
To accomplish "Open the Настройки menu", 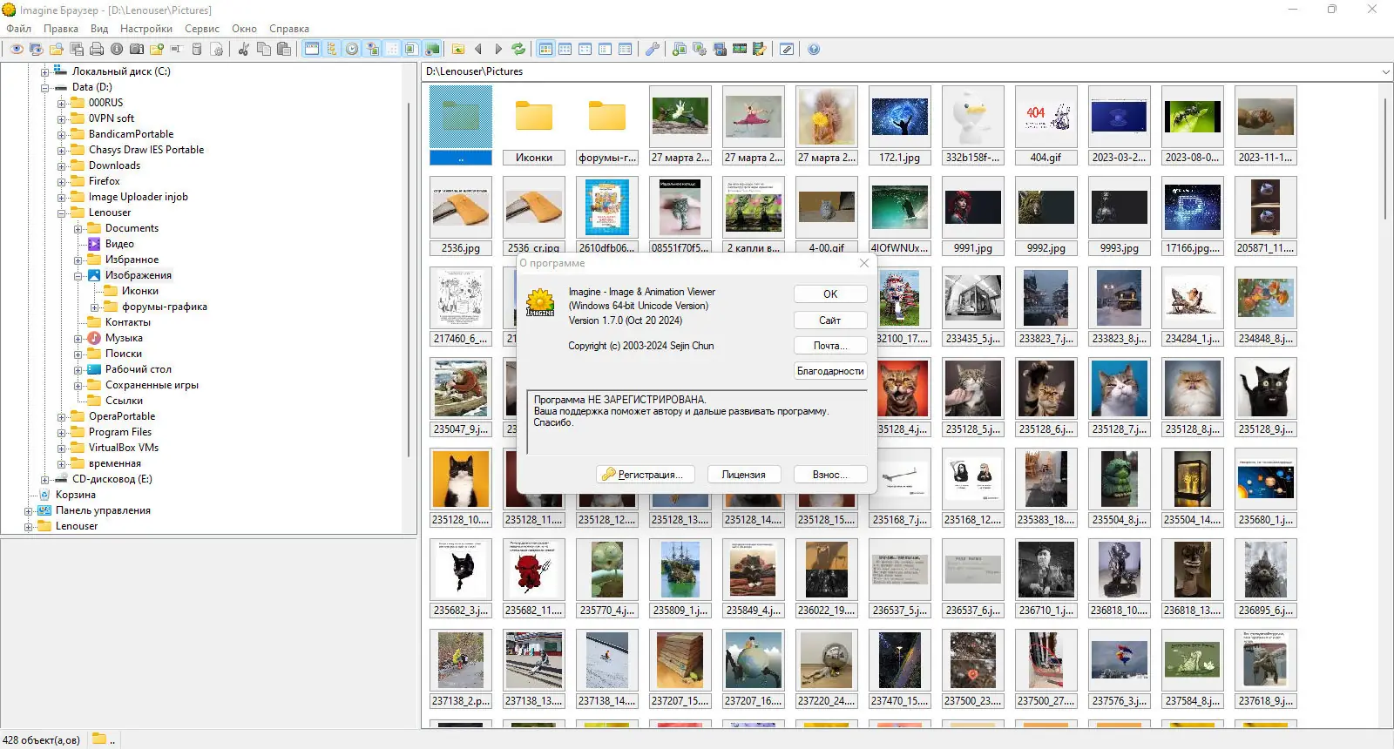I will 146,29.
